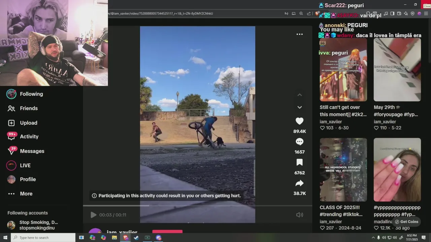Open the Leo AI sparkle icon
Viewport: 431px width, 242px height.
406,13
